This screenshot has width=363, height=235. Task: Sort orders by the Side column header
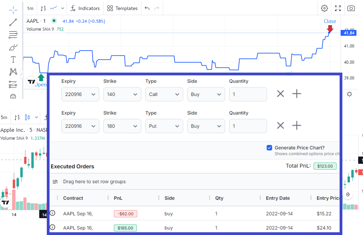[170, 198]
